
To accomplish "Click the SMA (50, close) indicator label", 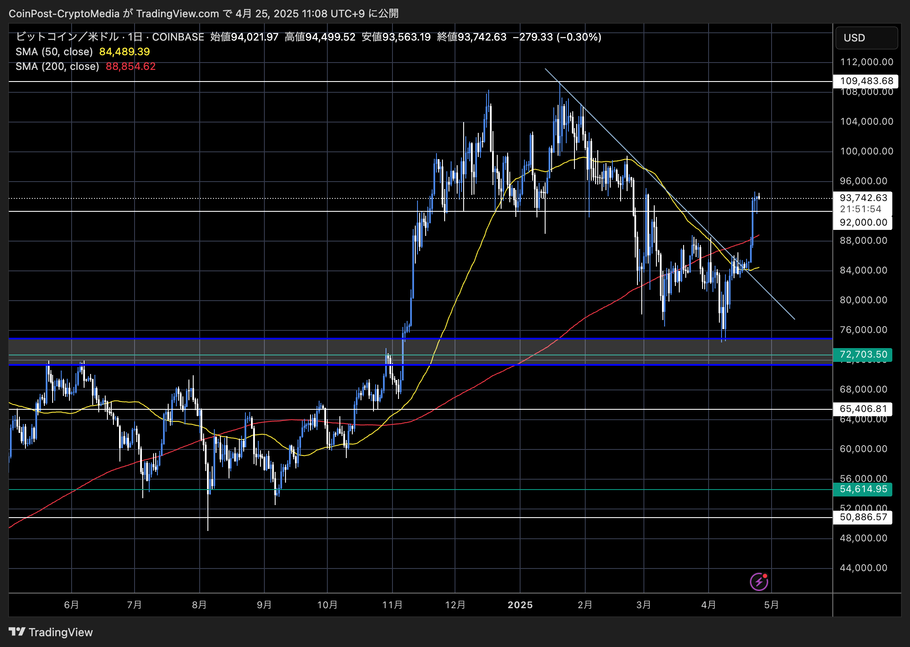I will [x=54, y=52].
